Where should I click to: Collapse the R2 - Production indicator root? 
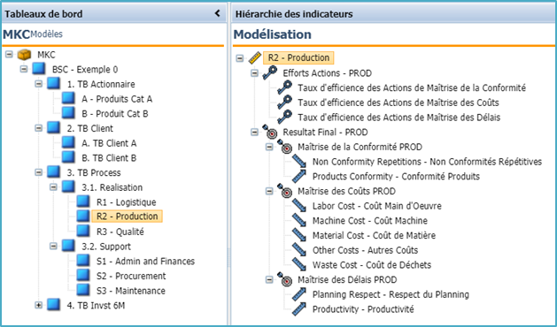point(240,57)
